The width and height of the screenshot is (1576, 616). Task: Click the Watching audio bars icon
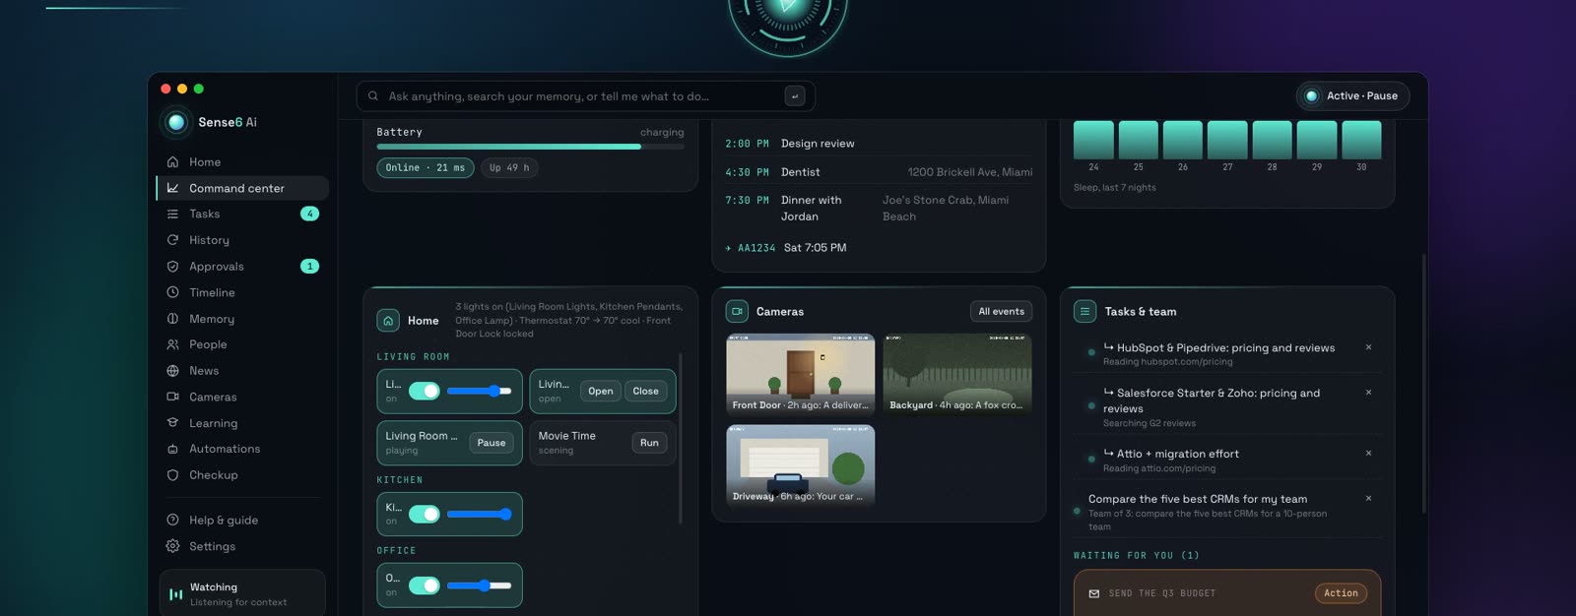pos(175,594)
